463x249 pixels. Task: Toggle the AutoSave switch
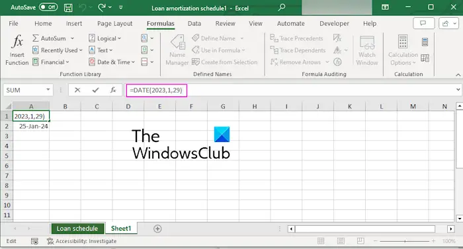(x=48, y=7)
